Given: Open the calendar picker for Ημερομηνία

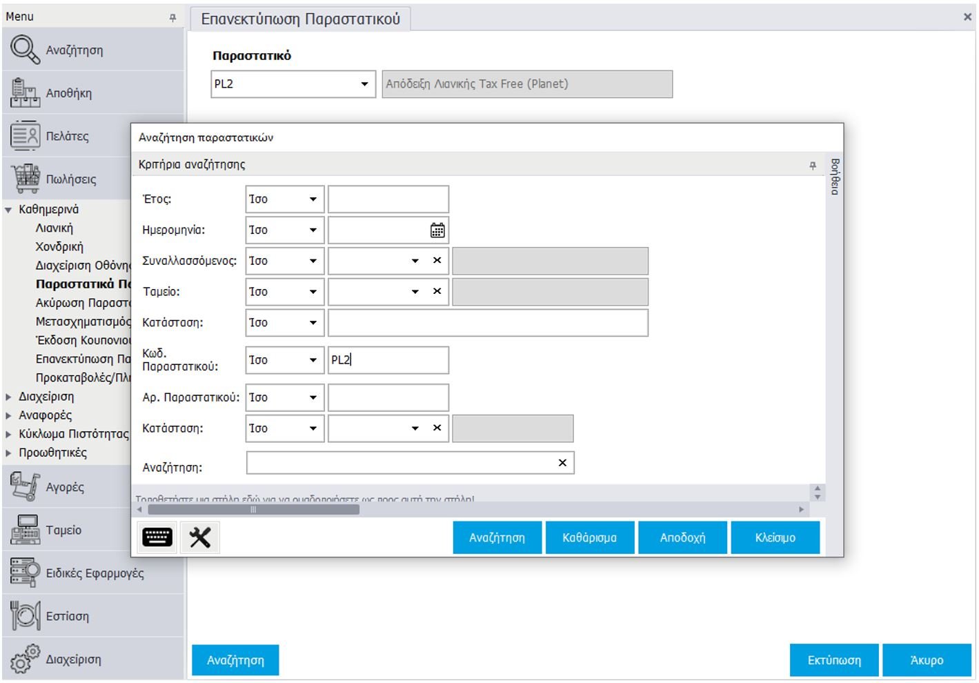Looking at the screenshot, I should point(437,230).
